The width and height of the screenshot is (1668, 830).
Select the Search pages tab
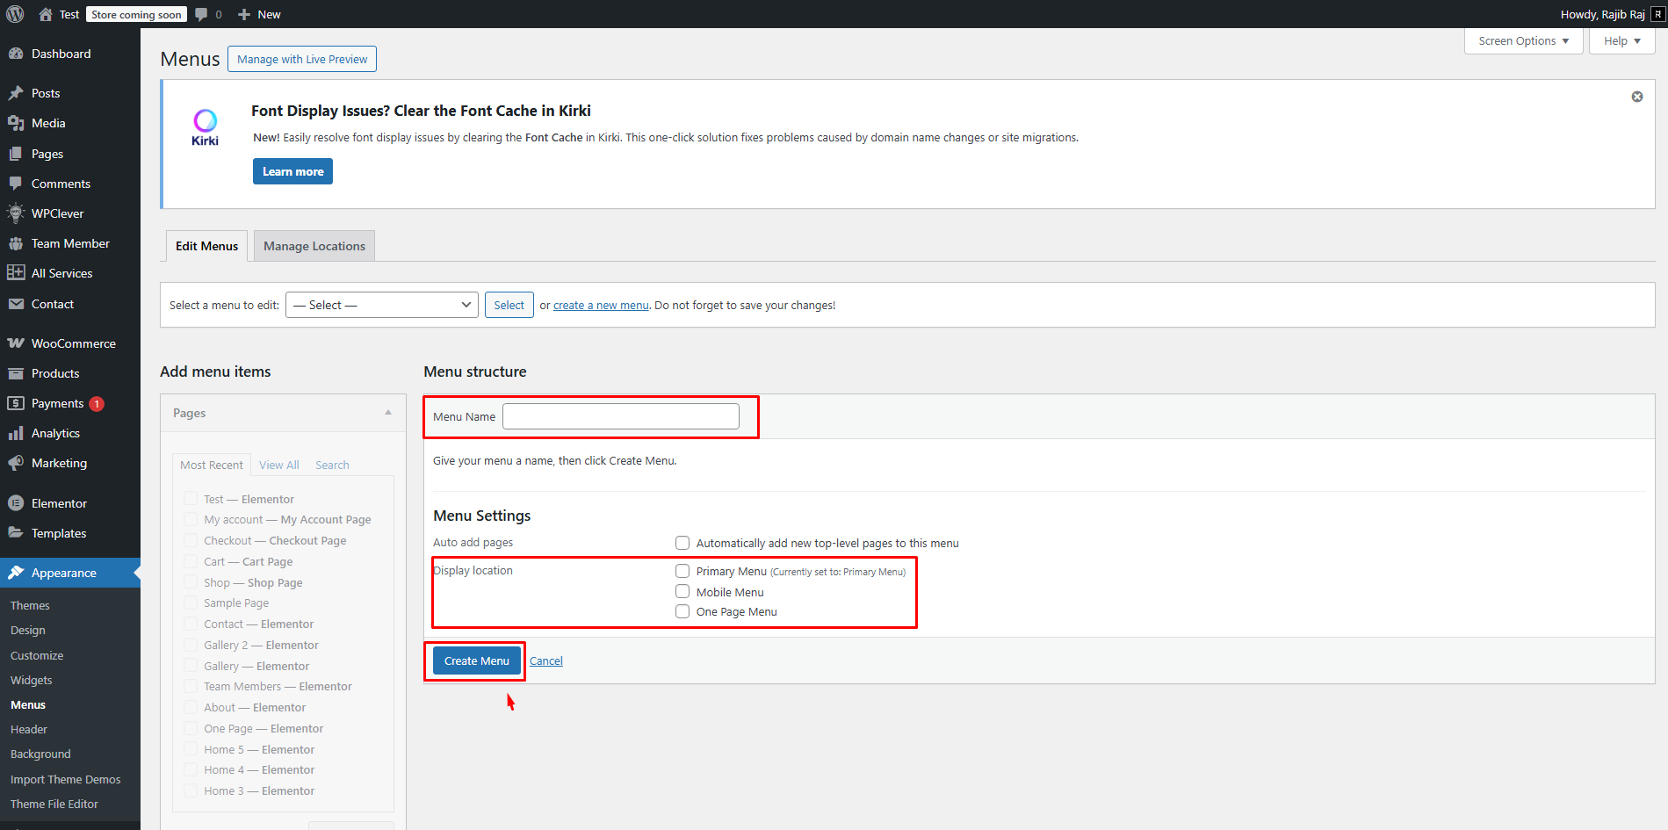332,465
